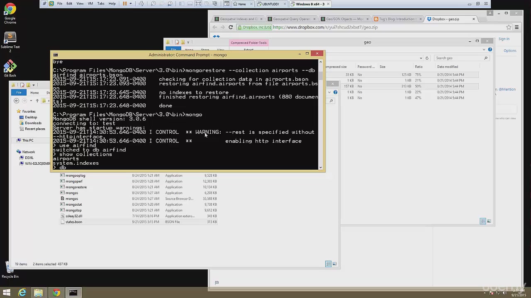This screenshot has height=298, width=531.
Task: Click Command Prompt system menu icon
Action: coord(55,55)
